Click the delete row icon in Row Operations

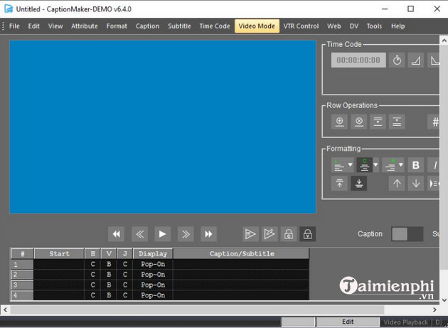(359, 122)
